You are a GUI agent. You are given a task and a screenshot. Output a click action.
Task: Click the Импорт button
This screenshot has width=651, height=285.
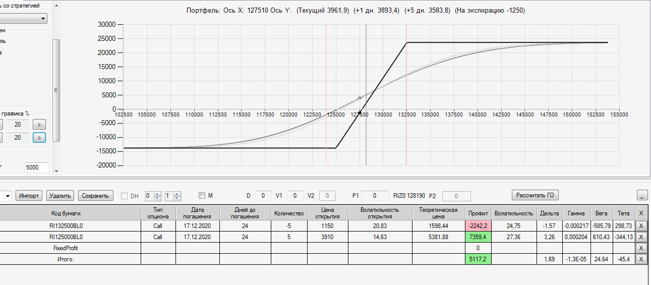tap(29, 195)
